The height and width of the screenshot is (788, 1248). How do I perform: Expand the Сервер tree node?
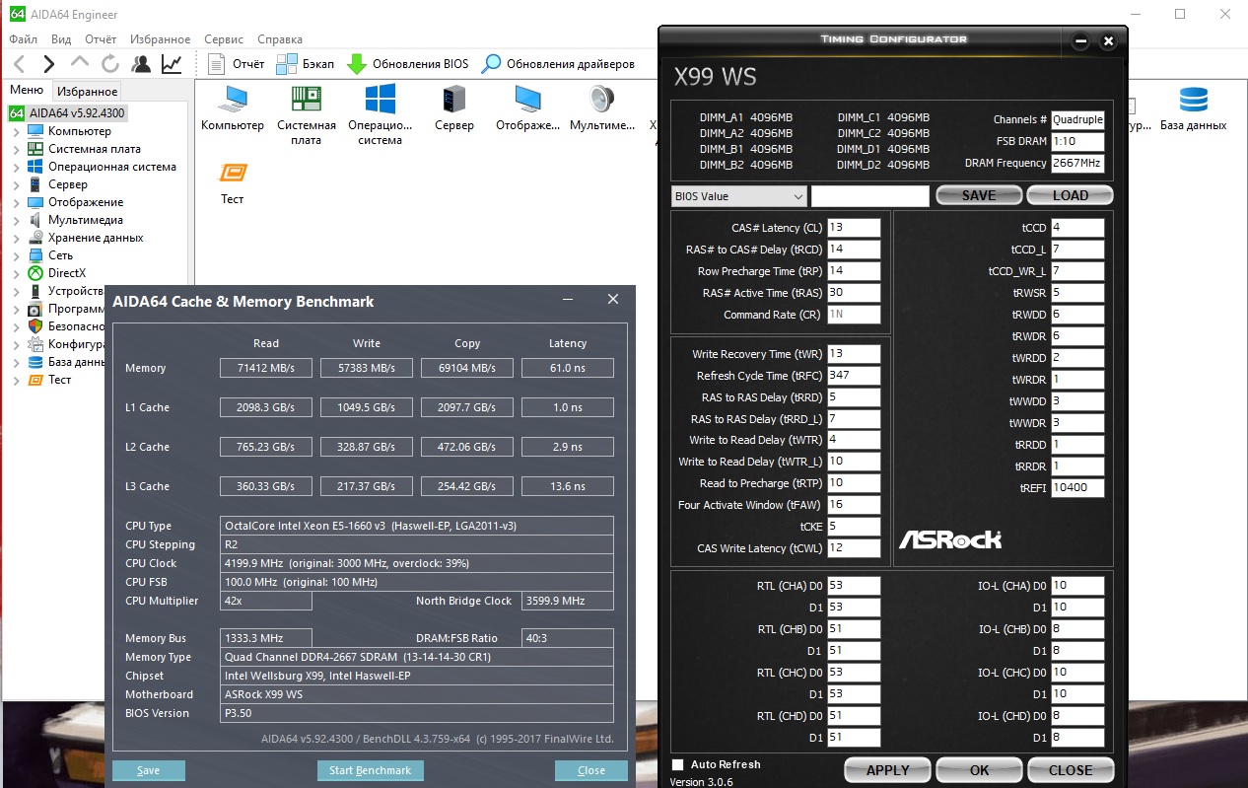click(x=16, y=184)
